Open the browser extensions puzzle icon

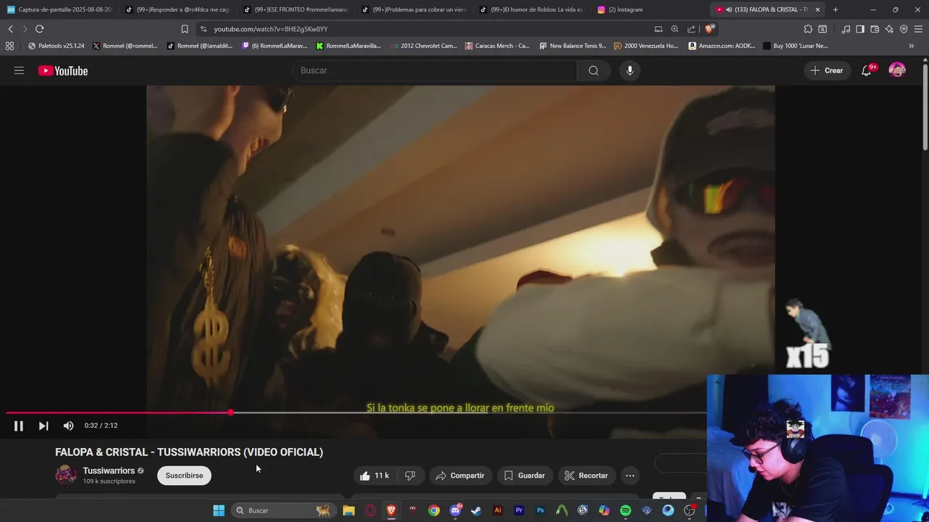(808, 29)
